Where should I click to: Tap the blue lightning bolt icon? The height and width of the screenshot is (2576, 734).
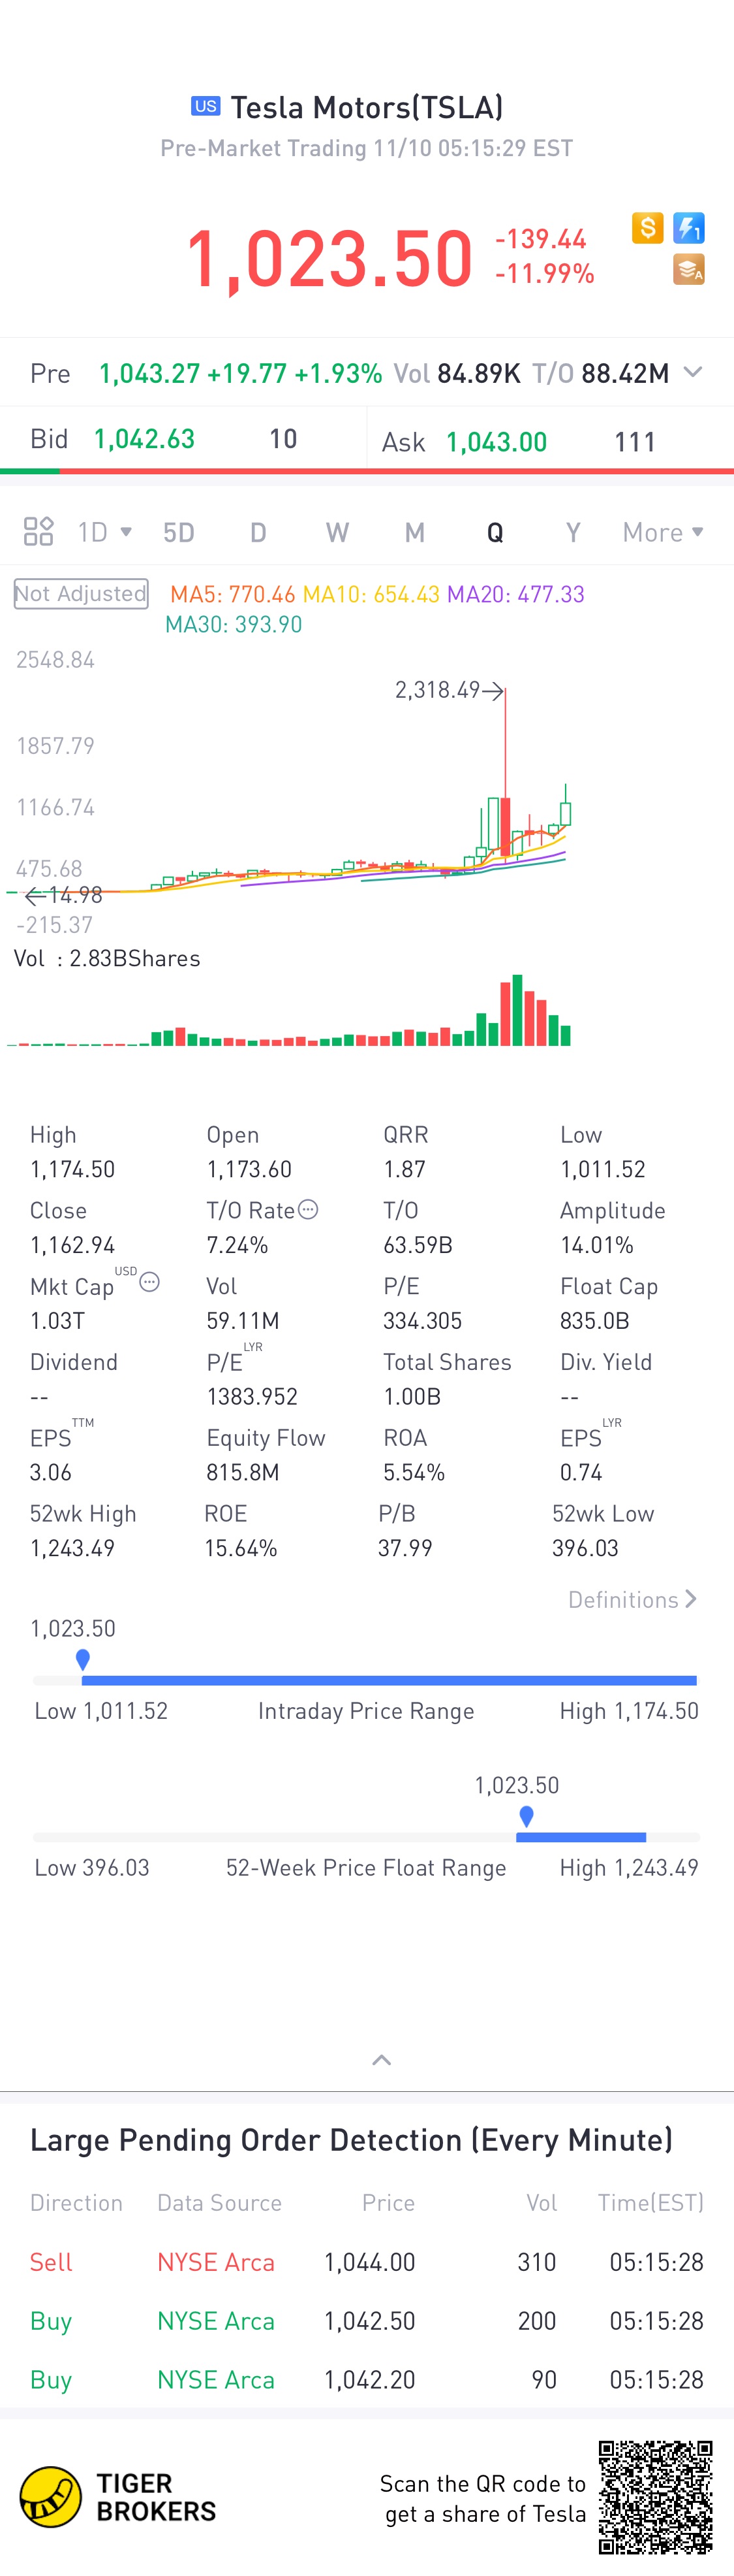tap(689, 228)
